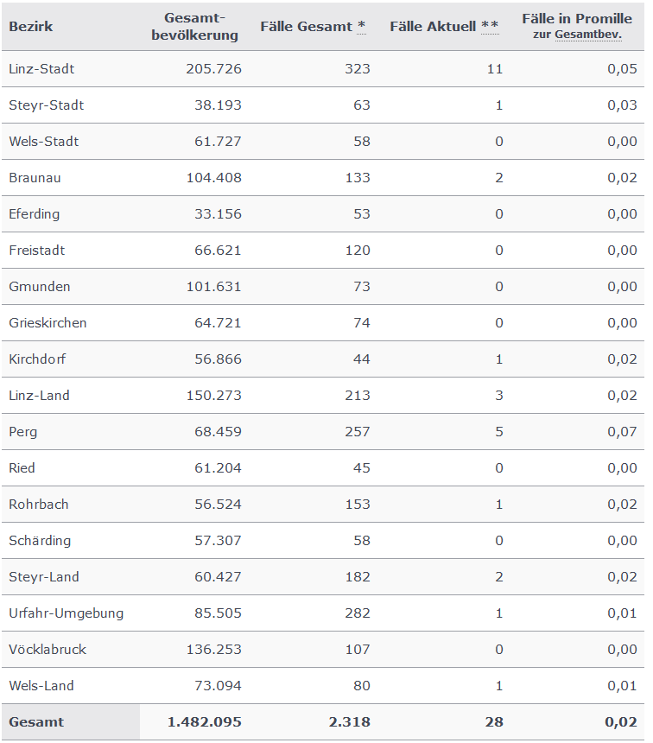This screenshot has width=653, height=743.
Task: Click the Perg district name
Action: click(x=22, y=432)
